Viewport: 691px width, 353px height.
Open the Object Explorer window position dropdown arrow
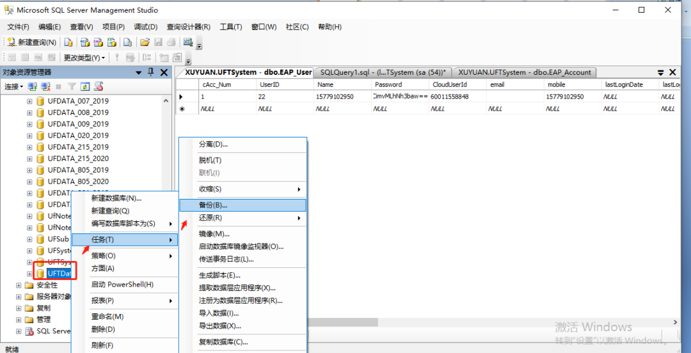pyautogui.click(x=139, y=73)
